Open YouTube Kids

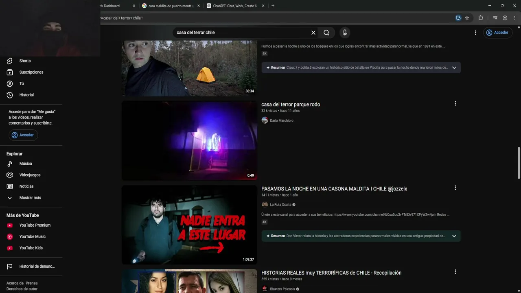(31, 248)
